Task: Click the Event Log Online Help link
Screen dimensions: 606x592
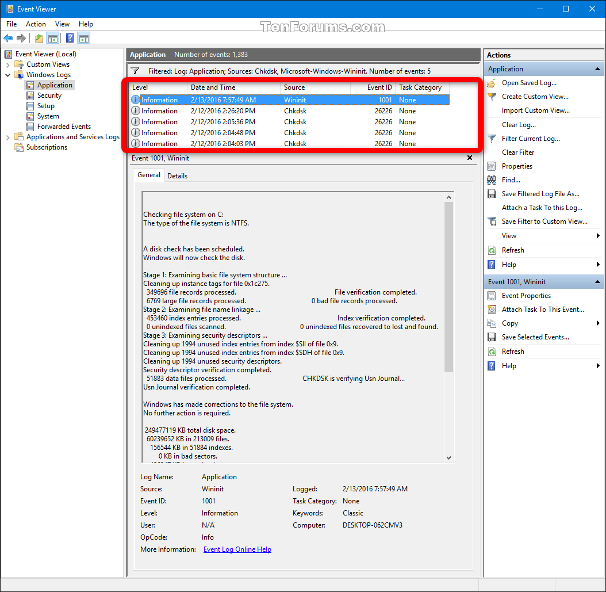Action: [237, 549]
